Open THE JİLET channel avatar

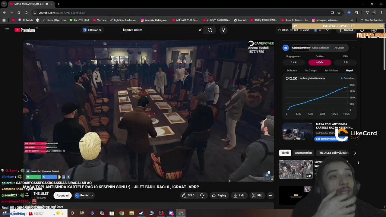click(27, 195)
